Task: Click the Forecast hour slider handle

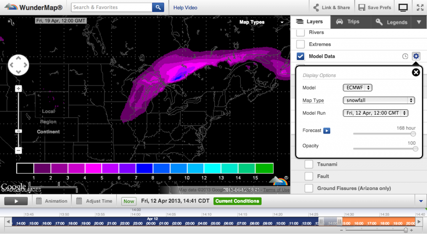Action: pos(413,134)
